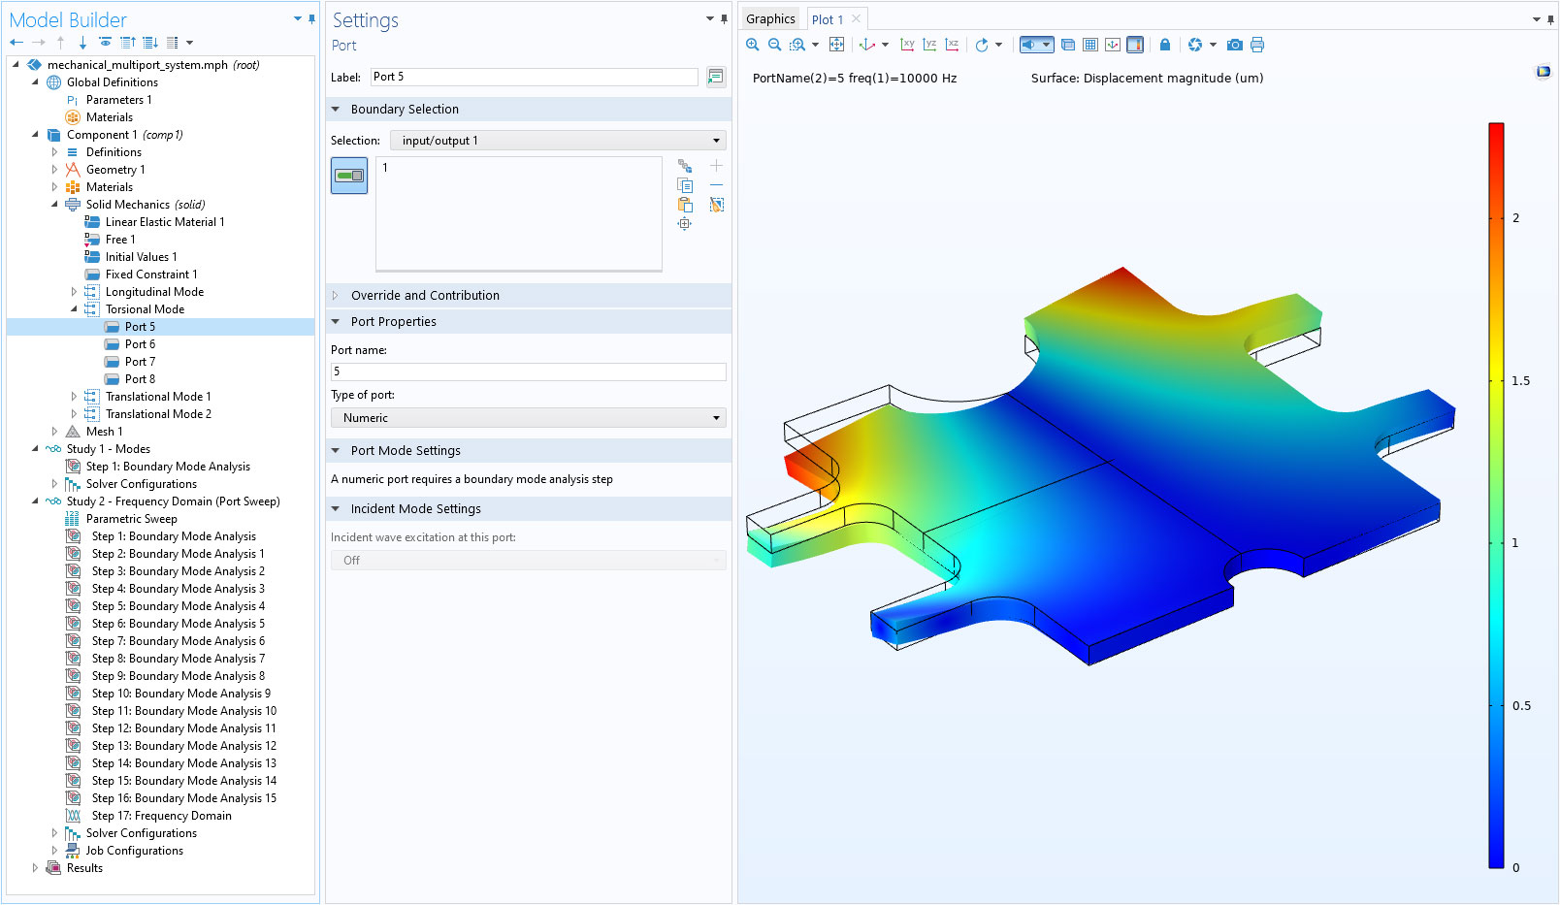Toggle the Activate Selection switch

click(x=349, y=176)
